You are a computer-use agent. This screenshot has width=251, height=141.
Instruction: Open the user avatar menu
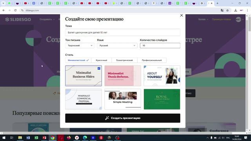pos(238,19)
